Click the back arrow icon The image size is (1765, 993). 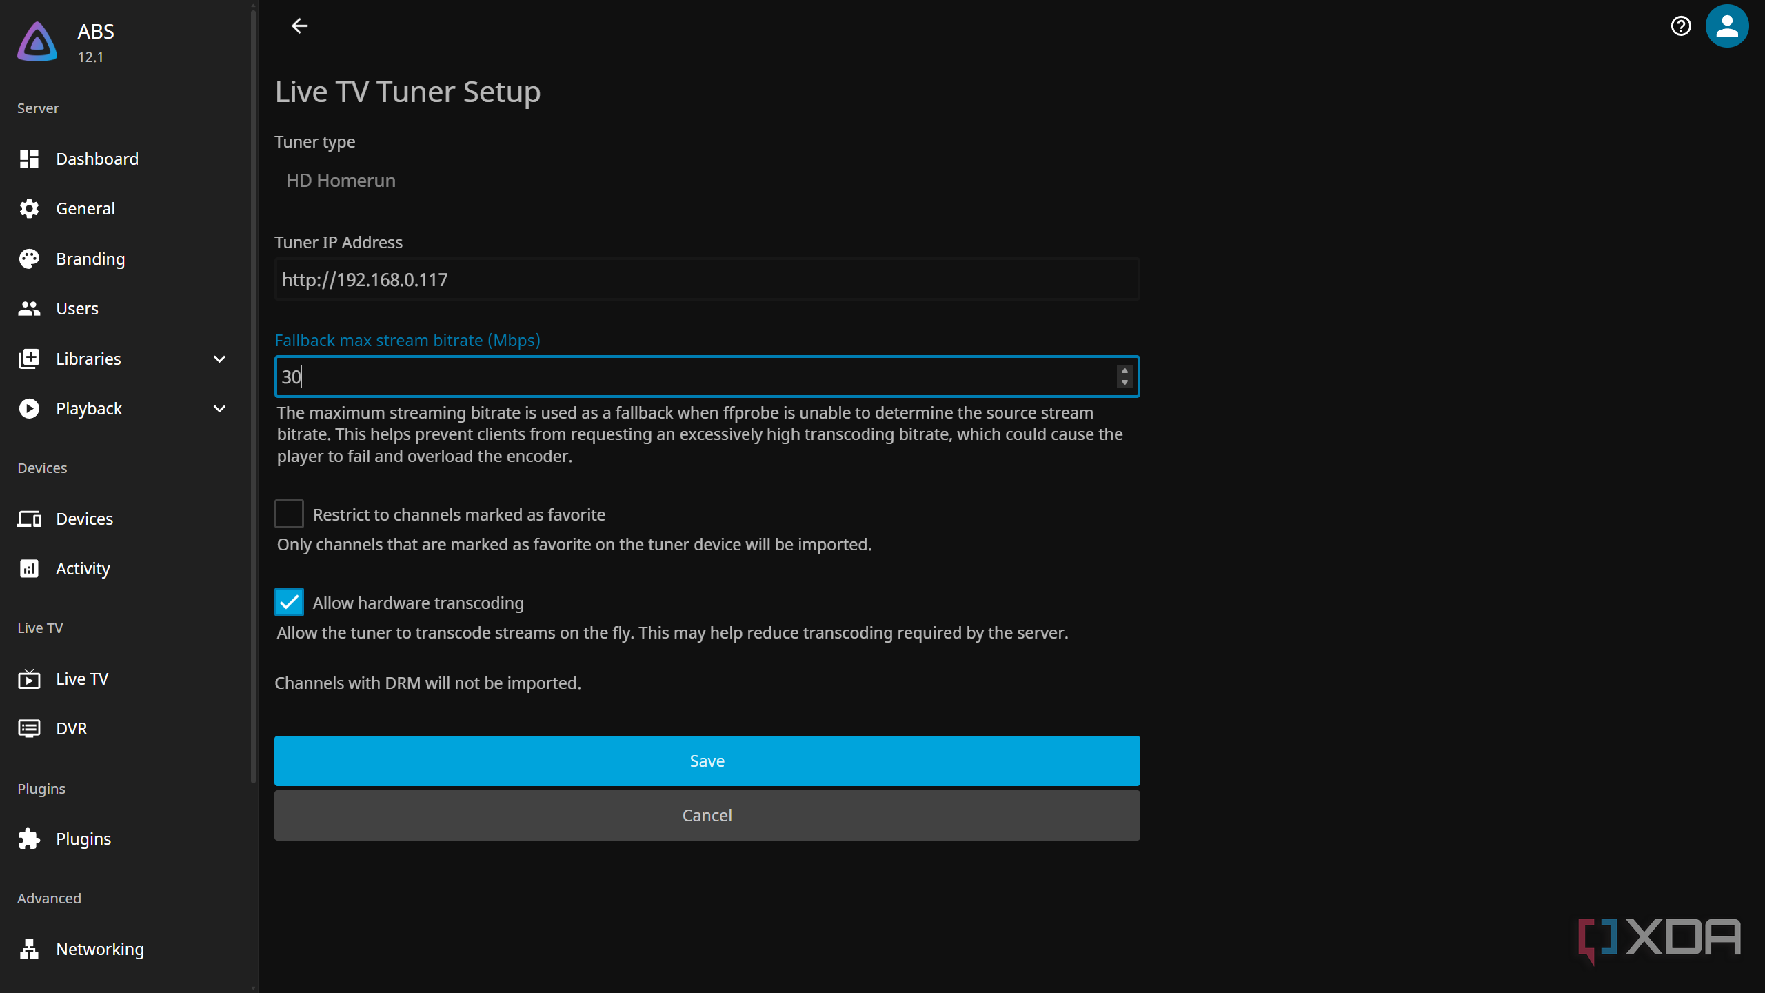pos(299,26)
